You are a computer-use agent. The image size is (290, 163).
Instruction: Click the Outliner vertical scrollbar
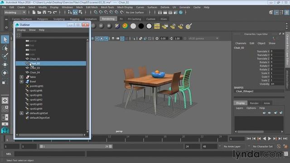tap(87, 86)
